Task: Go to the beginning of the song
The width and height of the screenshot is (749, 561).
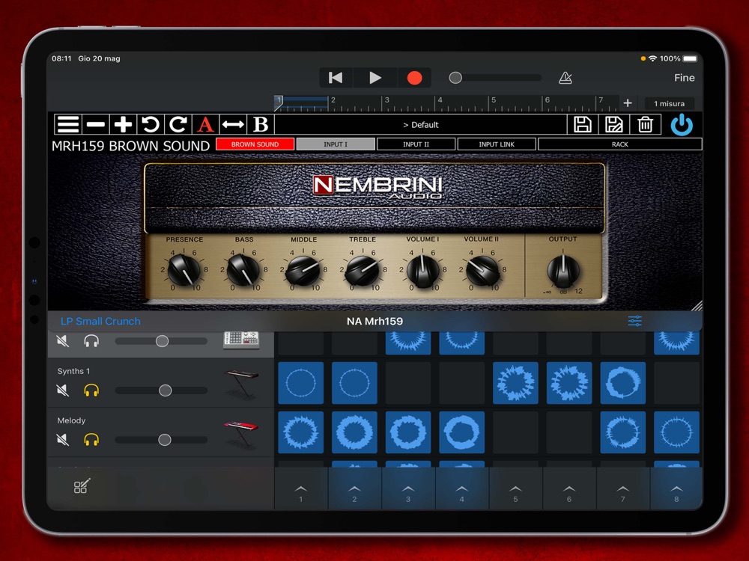Action: tap(336, 78)
